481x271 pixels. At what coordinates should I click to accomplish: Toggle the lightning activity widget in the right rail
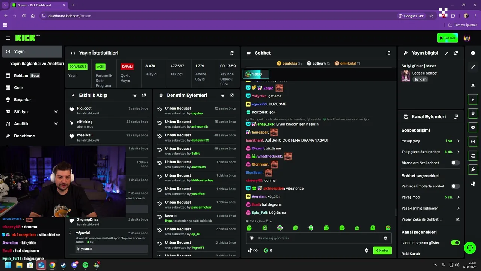(473, 99)
